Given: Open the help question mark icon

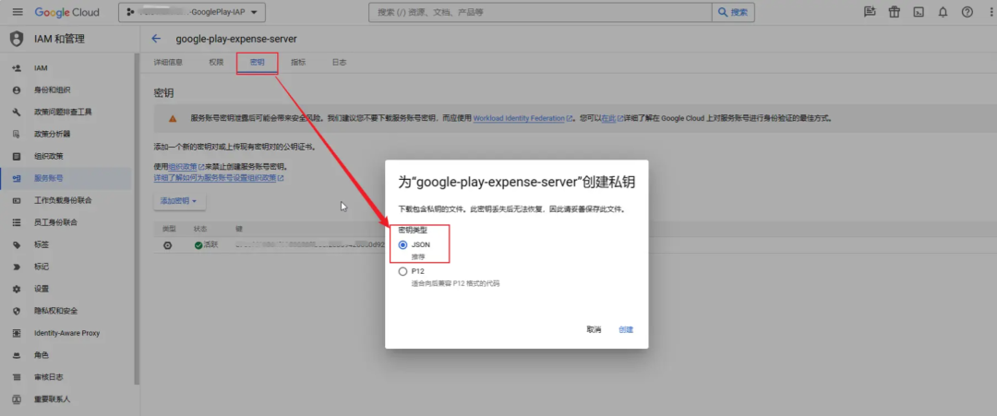Looking at the screenshot, I should pos(967,12).
